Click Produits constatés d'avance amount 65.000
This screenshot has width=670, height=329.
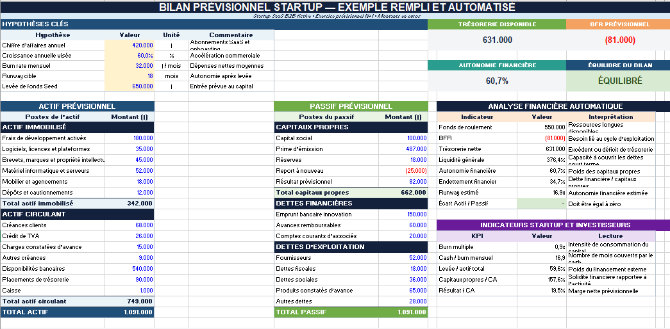(x=403, y=291)
